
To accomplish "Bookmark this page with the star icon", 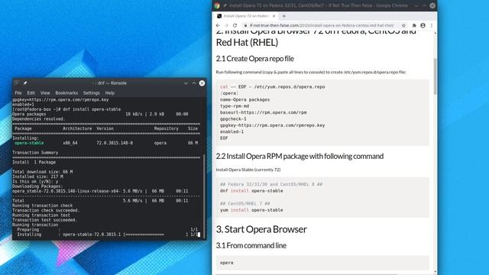I will [403, 25].
